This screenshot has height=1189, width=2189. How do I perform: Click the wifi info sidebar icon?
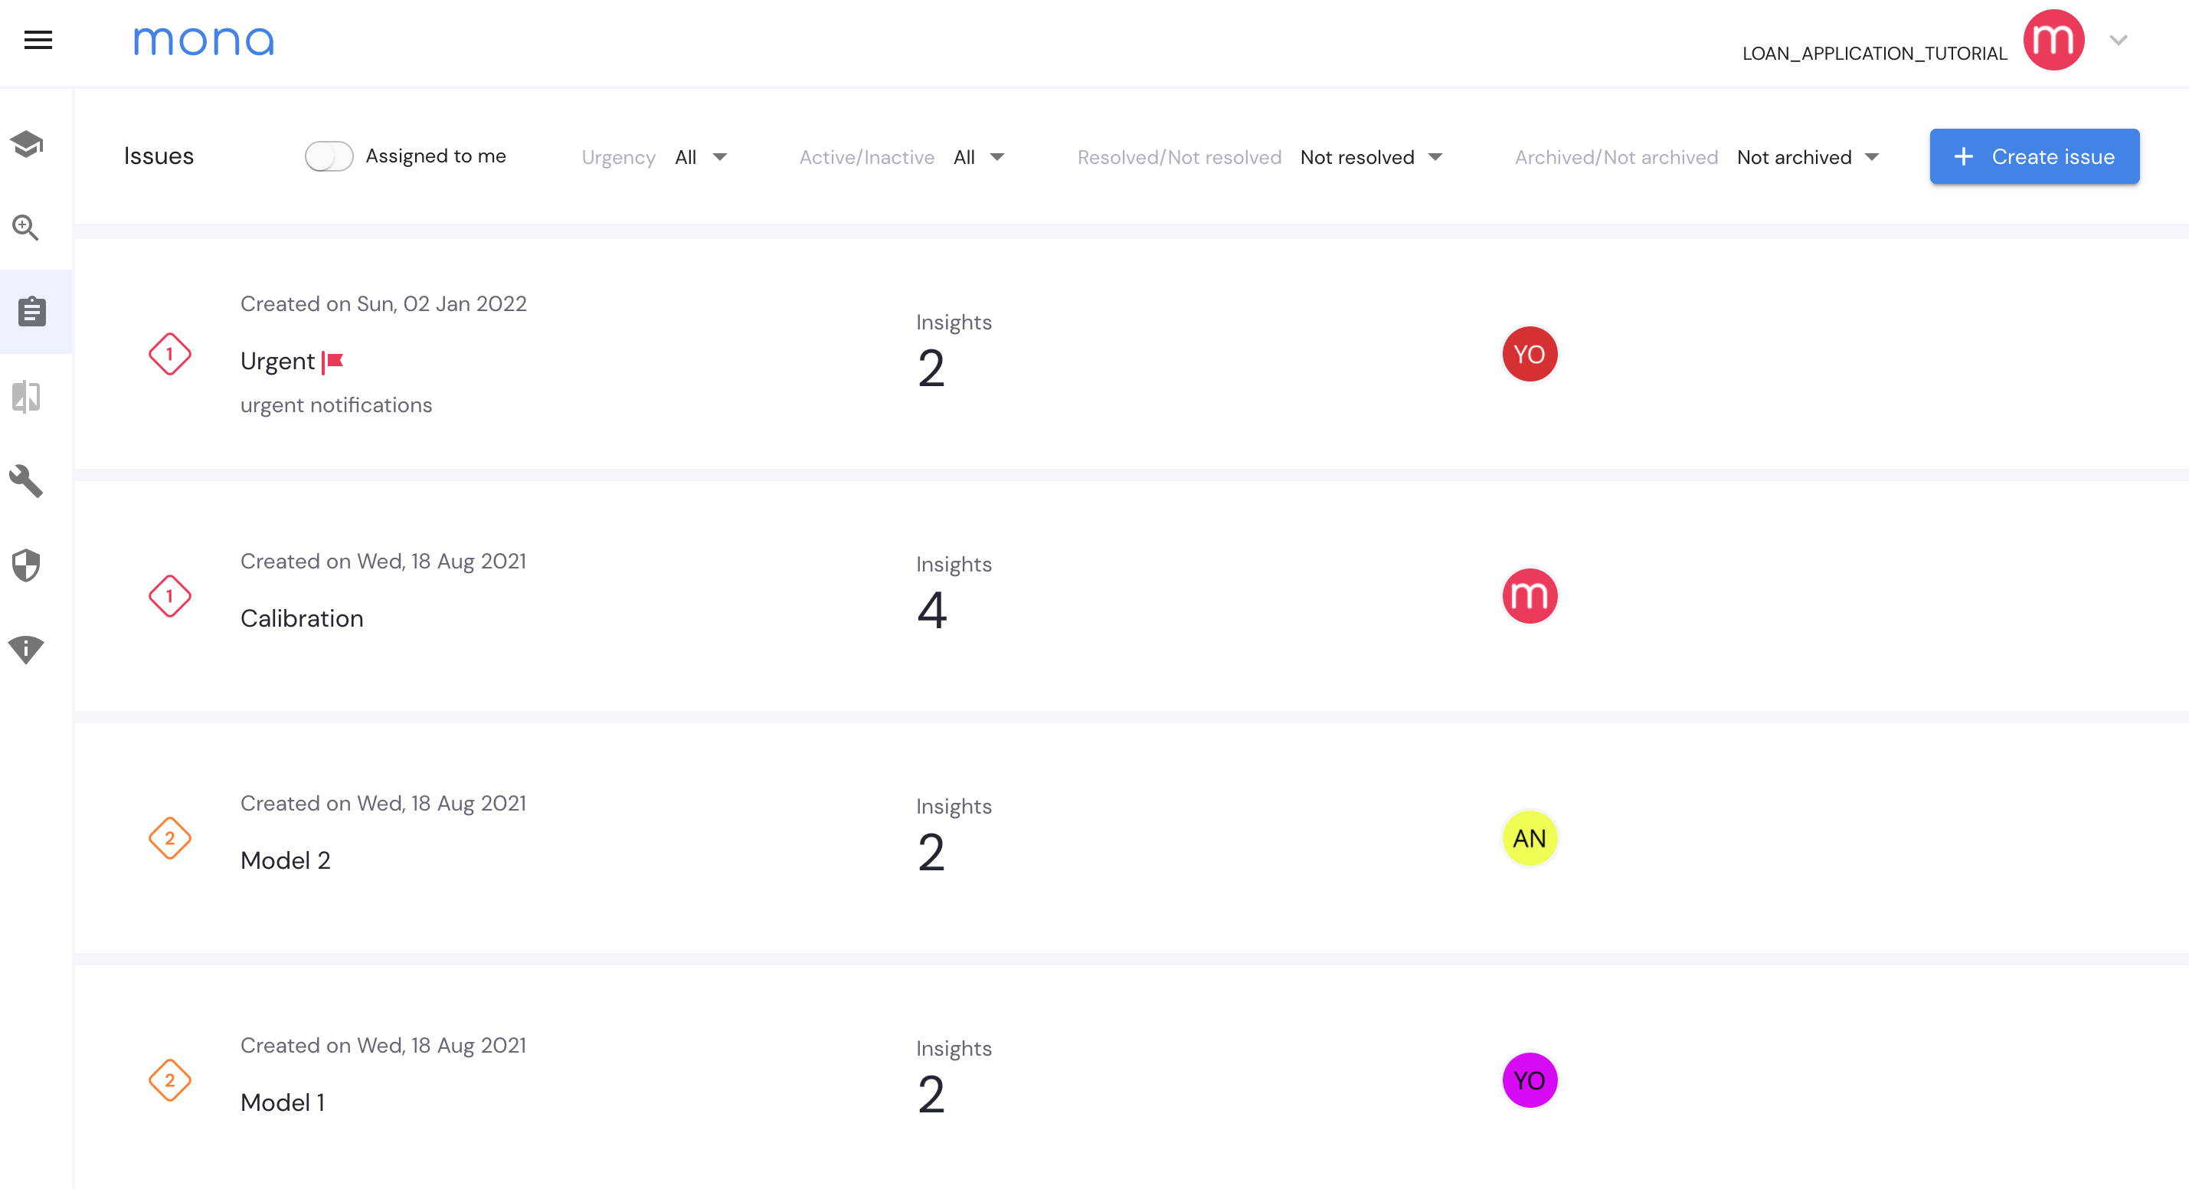(26, 650)
